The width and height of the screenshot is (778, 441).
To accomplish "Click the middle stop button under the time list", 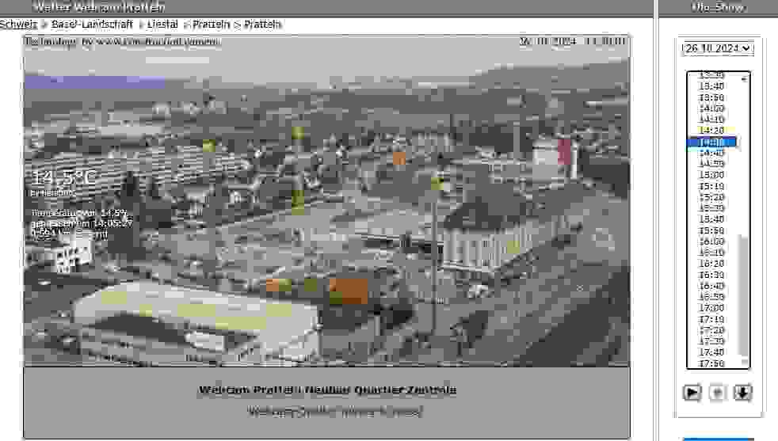I will [717, 393].
